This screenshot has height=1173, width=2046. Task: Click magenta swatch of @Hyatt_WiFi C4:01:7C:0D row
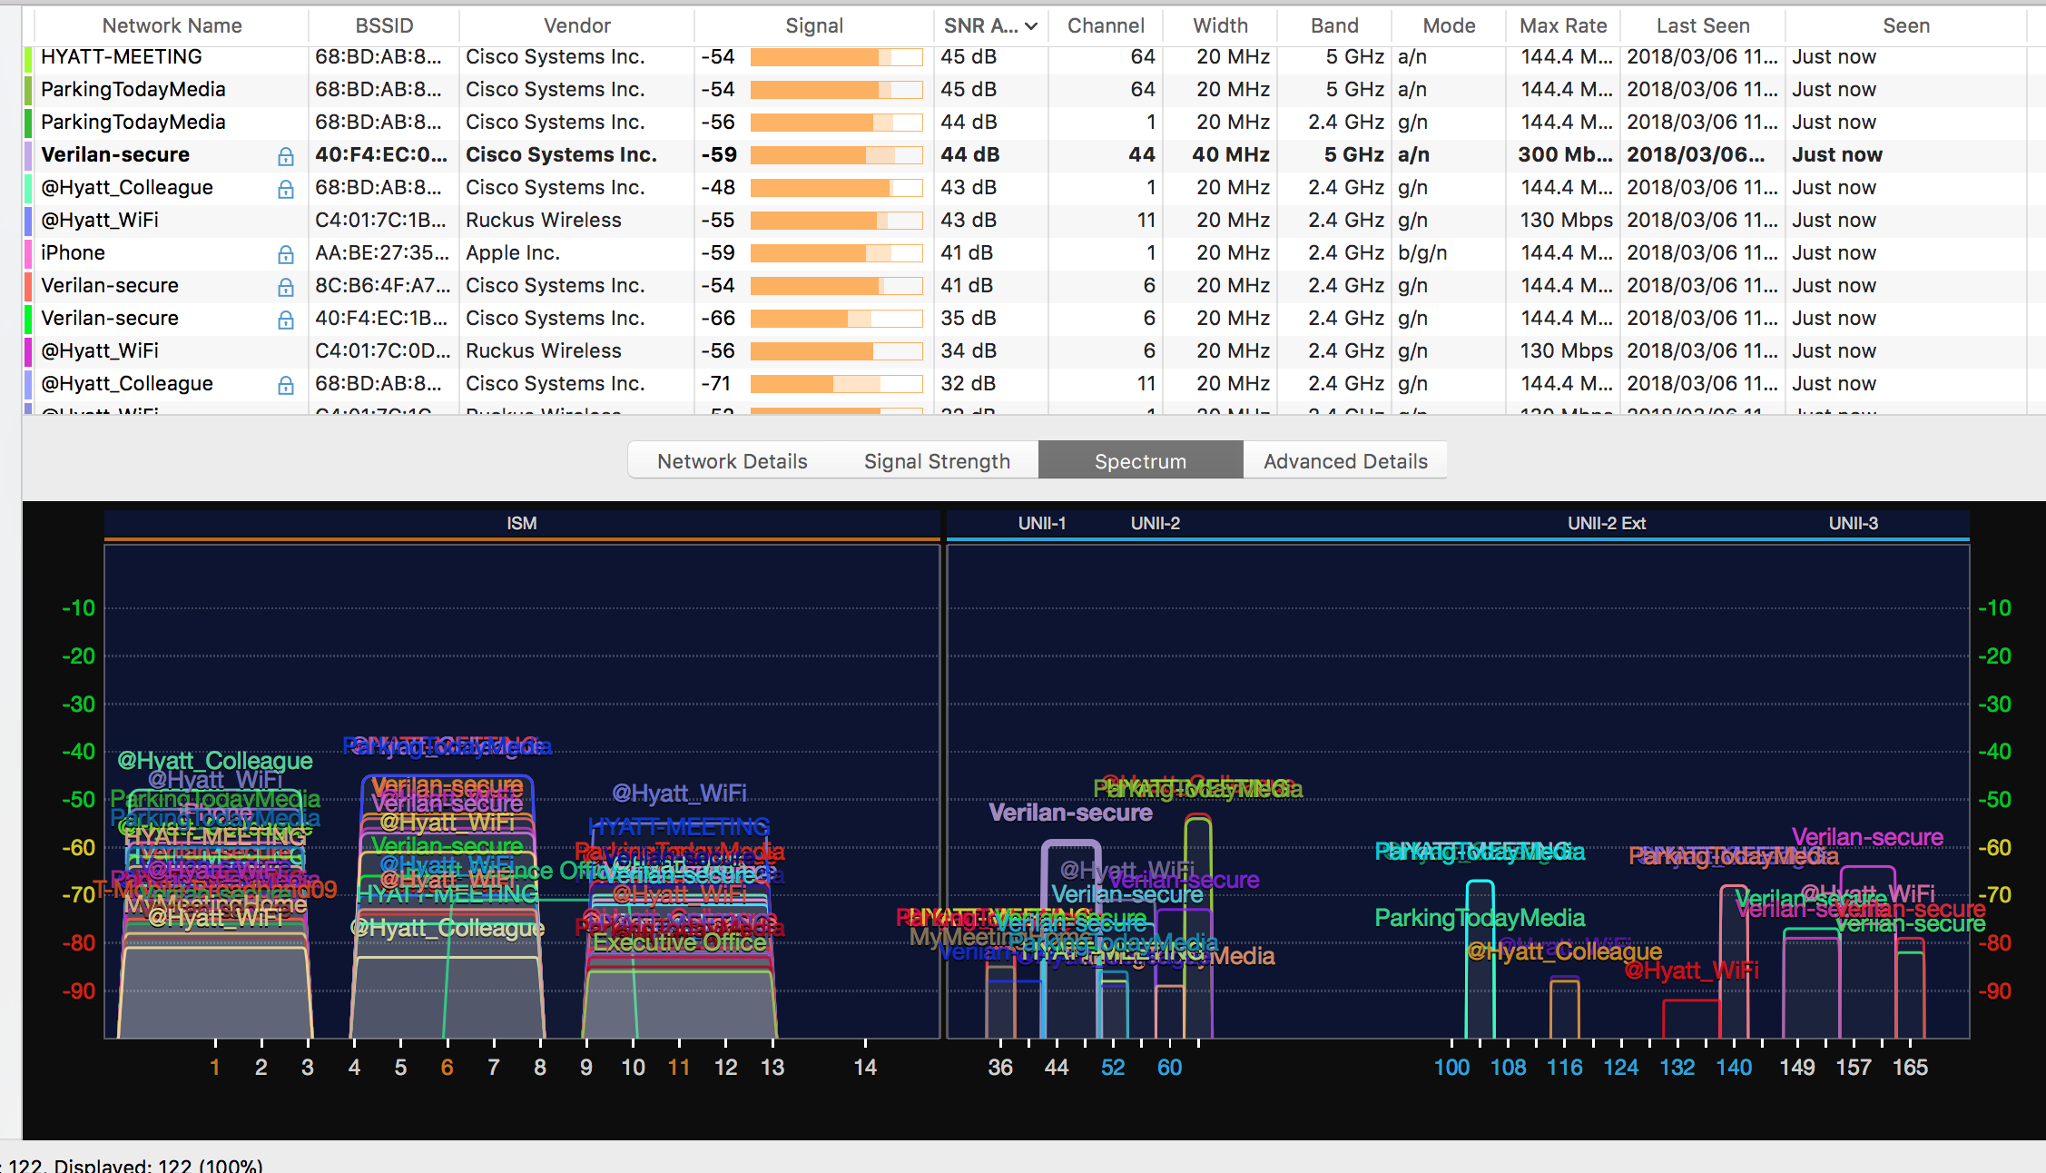[28, 351]
